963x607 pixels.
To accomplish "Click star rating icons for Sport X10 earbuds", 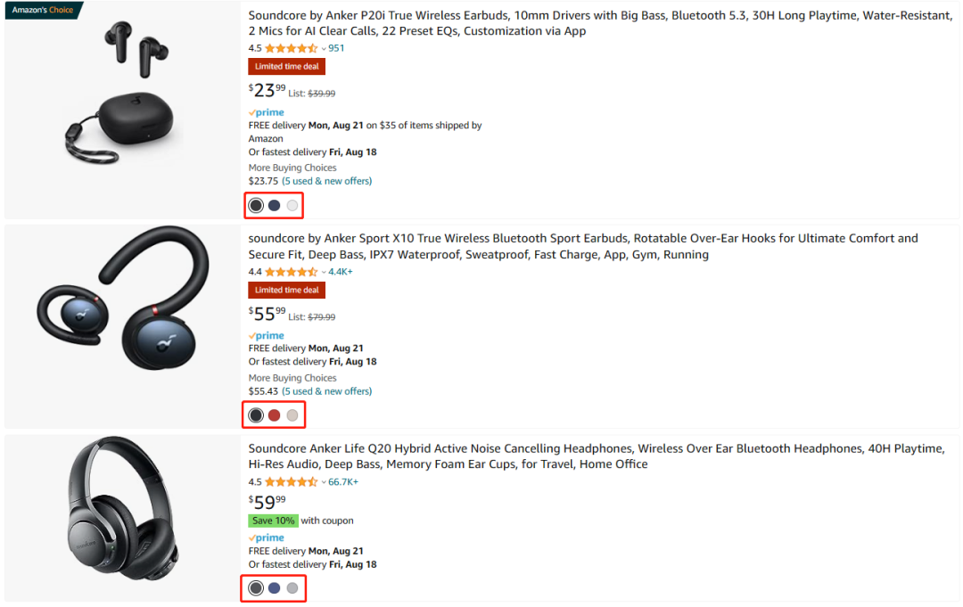I will (292, 272).
